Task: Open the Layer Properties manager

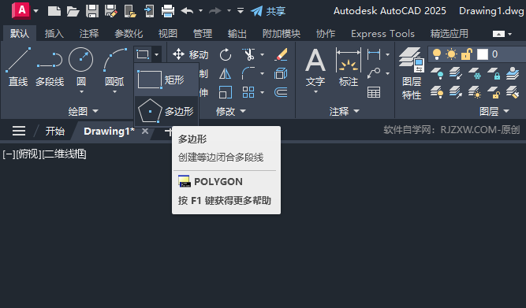Action: pyautogui.click(x=412, y=73)
